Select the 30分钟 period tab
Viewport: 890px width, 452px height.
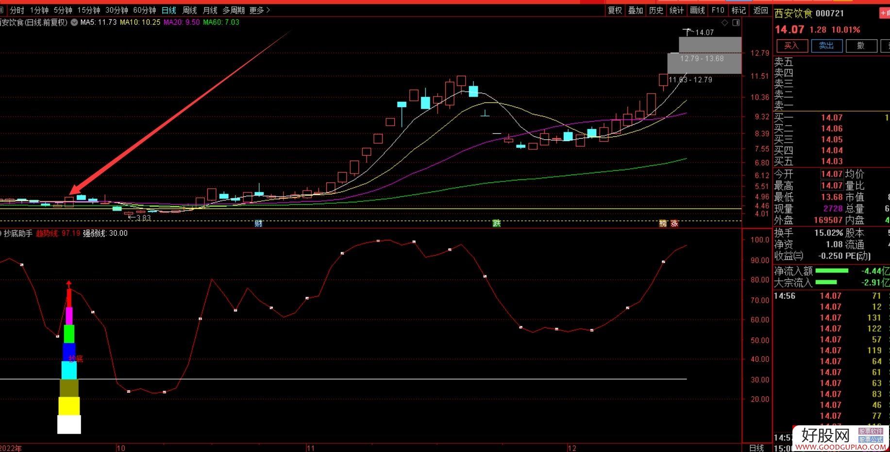click(117, 10)
